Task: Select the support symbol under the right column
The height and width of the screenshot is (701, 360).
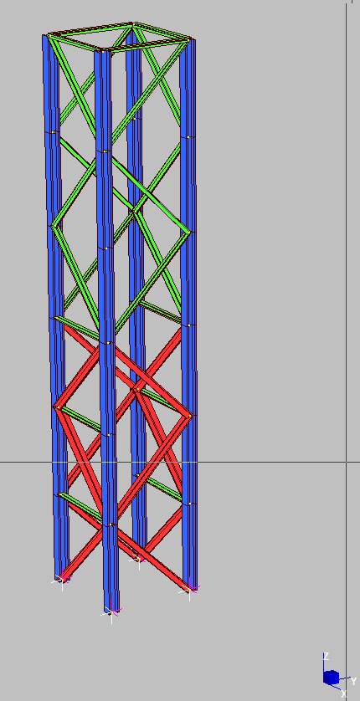Action: coord(189,590)
